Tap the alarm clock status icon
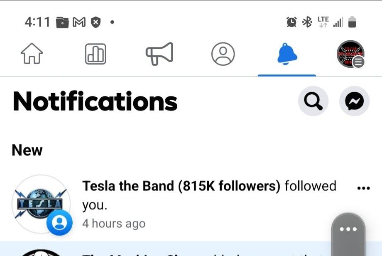Viewport: 382px width, 256px height. [291, 22]
